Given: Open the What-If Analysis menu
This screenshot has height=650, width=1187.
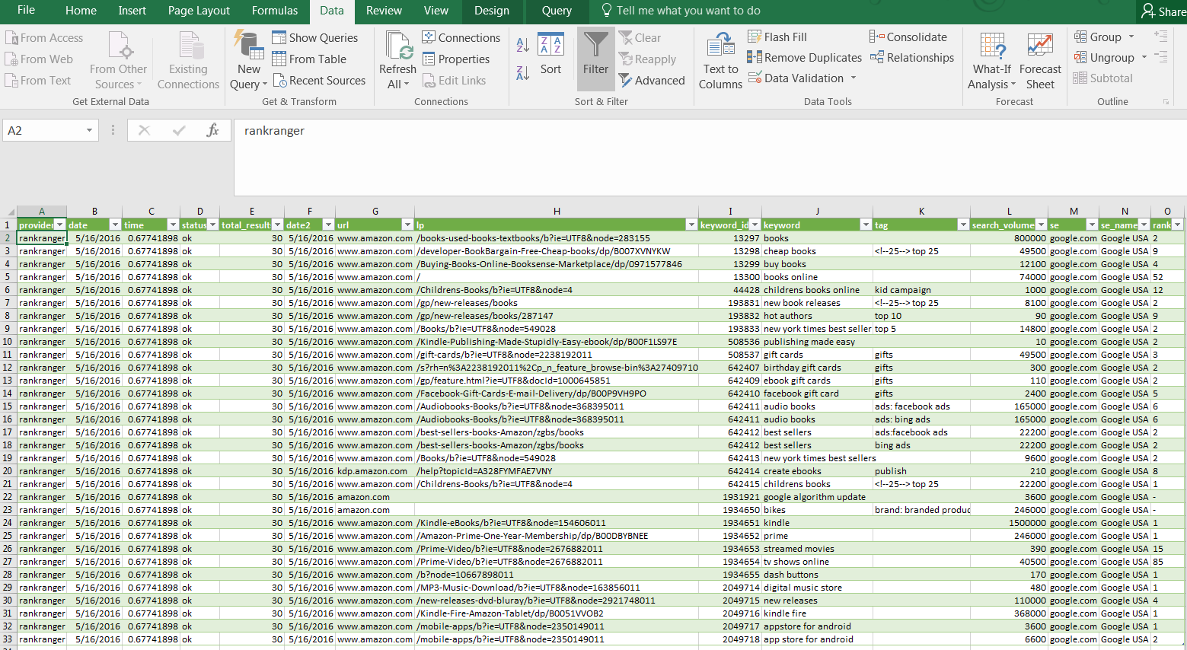Looking at the screenshot, I should (991, 61).
